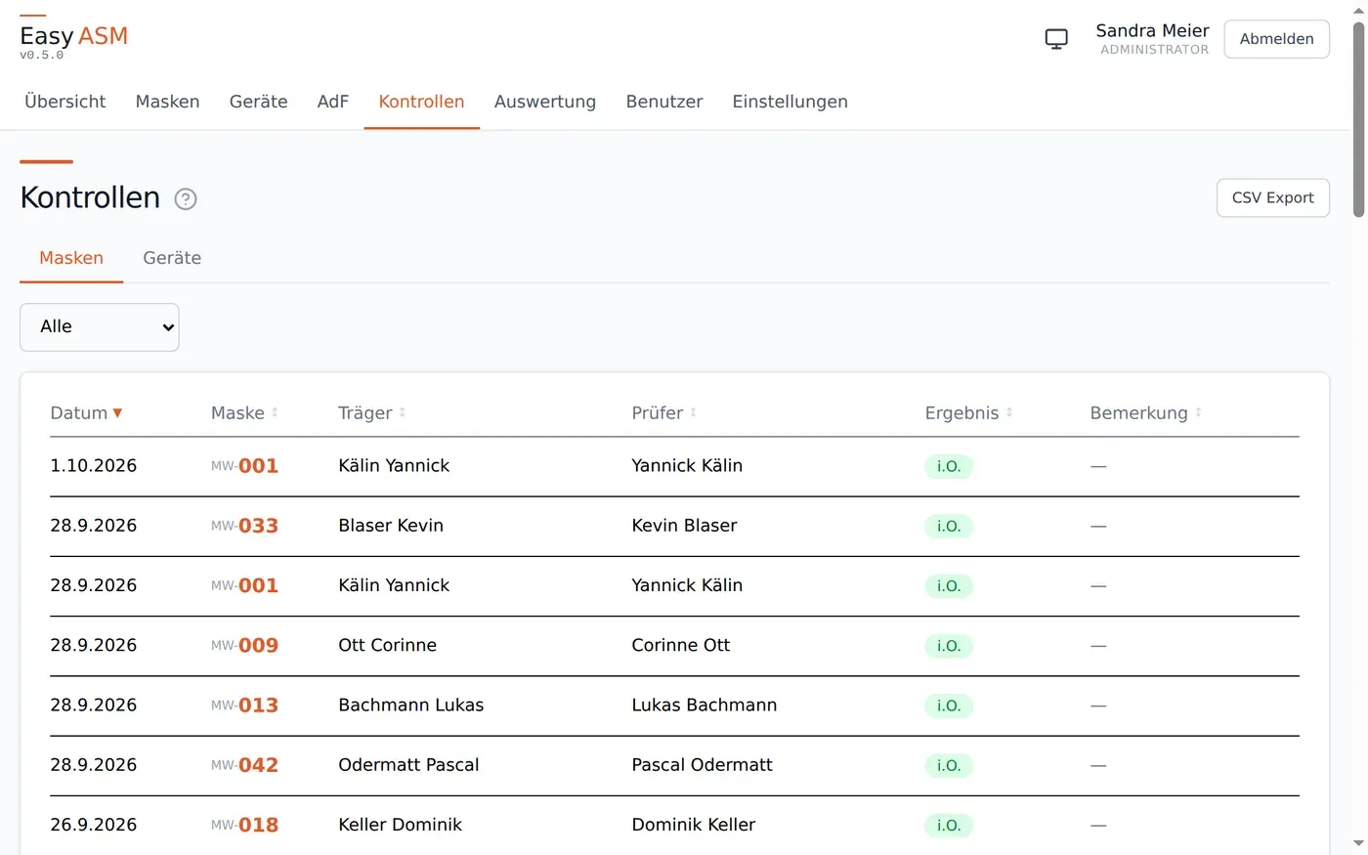Screen dimensions: 1368x855
Task: Open the Alle filter dropdown
Action: (100, 327)
